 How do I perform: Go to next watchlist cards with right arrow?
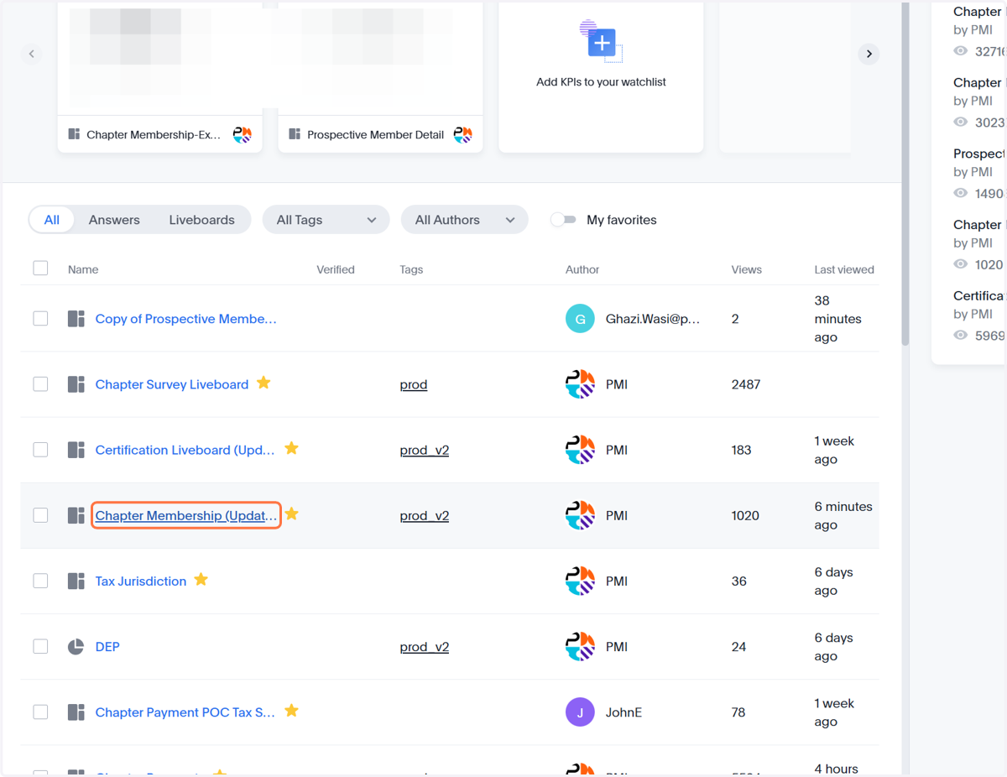pos(869,54)
